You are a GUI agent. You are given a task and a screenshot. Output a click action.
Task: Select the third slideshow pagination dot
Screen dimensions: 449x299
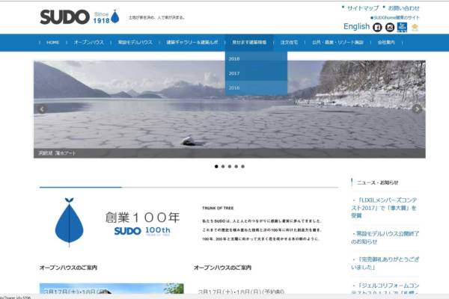point(230,167)
